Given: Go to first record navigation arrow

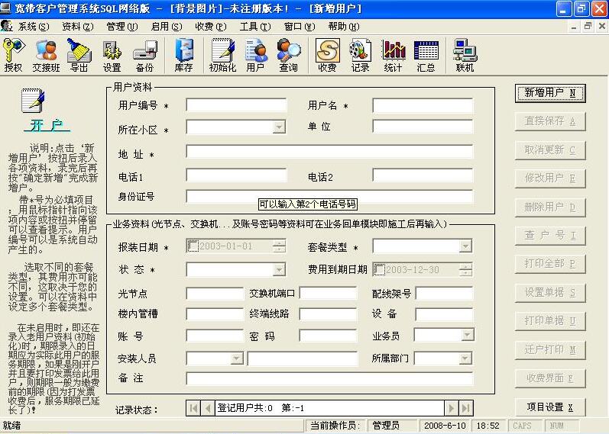Looking at the screenshot, I should pyautogui.click(x=193, y=408).
